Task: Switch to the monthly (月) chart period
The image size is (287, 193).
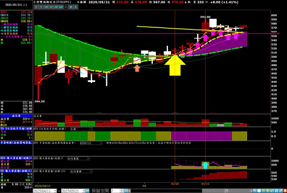Action: pyautogui.click(x=76, y=7)
